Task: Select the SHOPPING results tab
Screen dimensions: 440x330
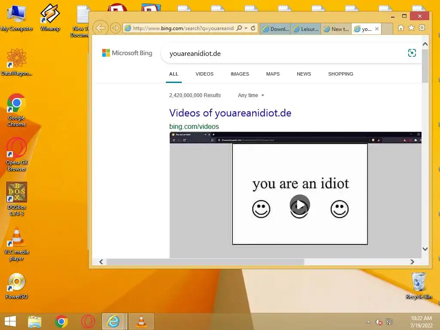Action: click(x=341, y=74)
